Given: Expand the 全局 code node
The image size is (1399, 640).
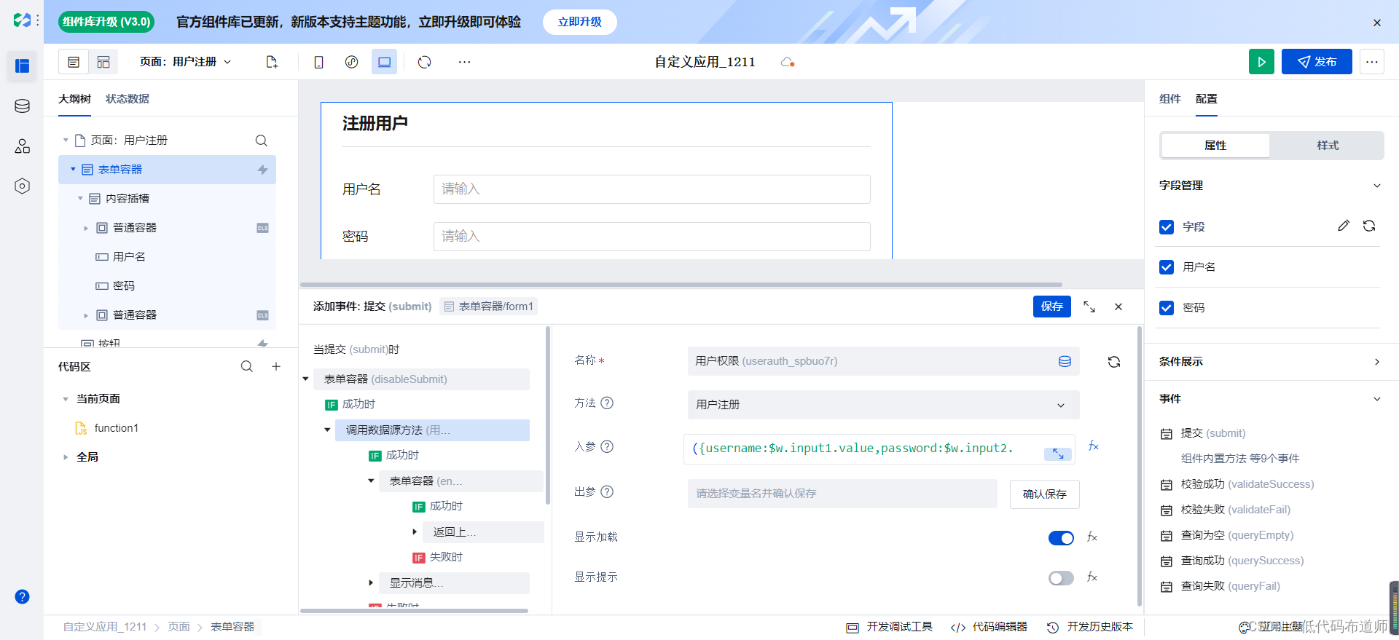Looking at the screenshot, I should (x=66, y=457).
